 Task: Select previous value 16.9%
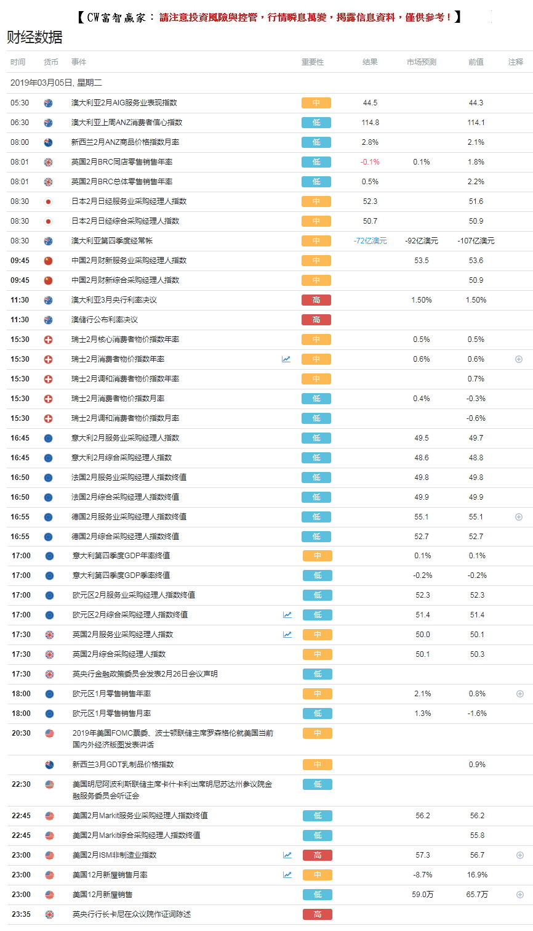tap(477, 875)
